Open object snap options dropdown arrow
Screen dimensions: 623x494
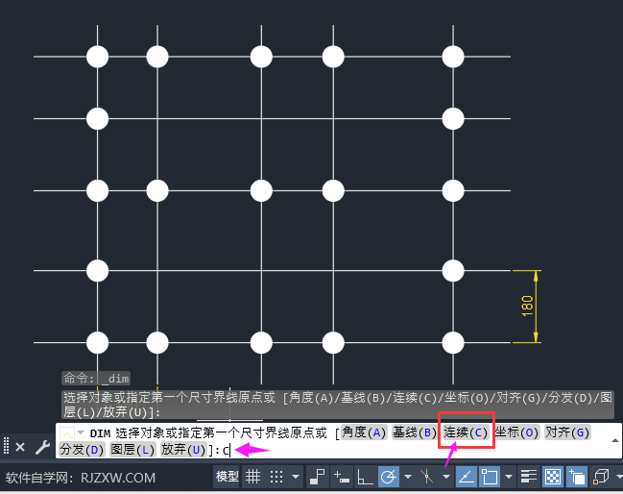pos(509,476)
